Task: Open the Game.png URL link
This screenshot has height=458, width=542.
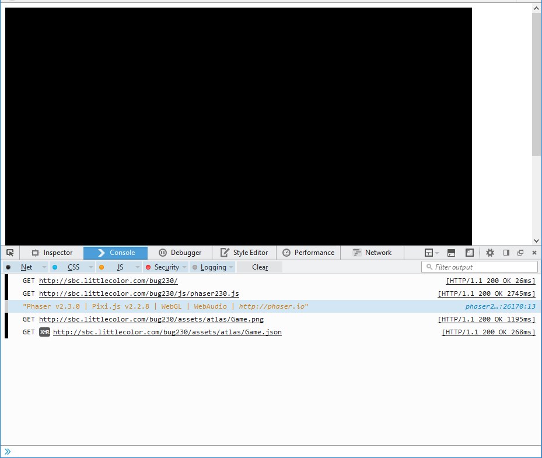Action: click(151, 319)
